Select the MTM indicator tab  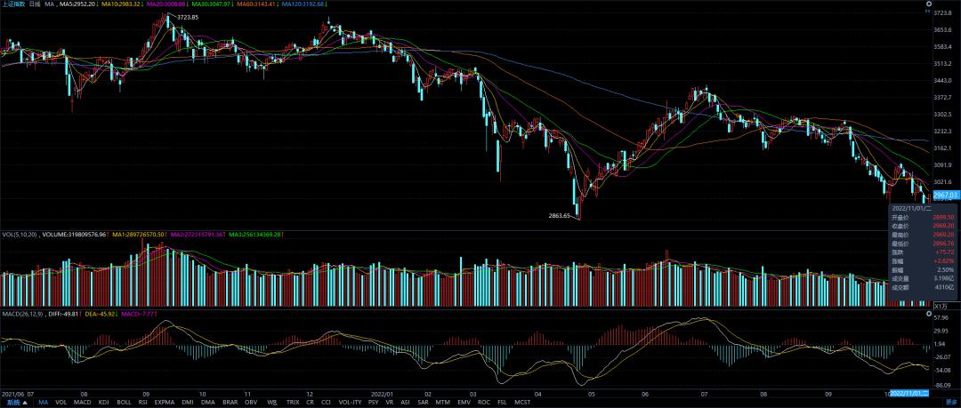point(442,403)
